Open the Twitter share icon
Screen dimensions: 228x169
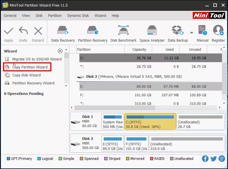click(213, 158)
